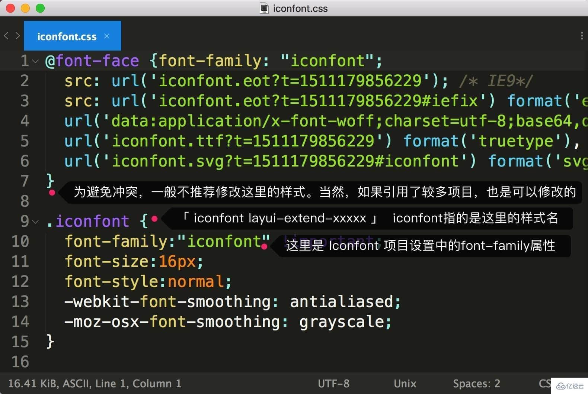Click line number 16 in gutter
Image resolution: width=588 pixels, height=394 pixels.
click(20, 362)
